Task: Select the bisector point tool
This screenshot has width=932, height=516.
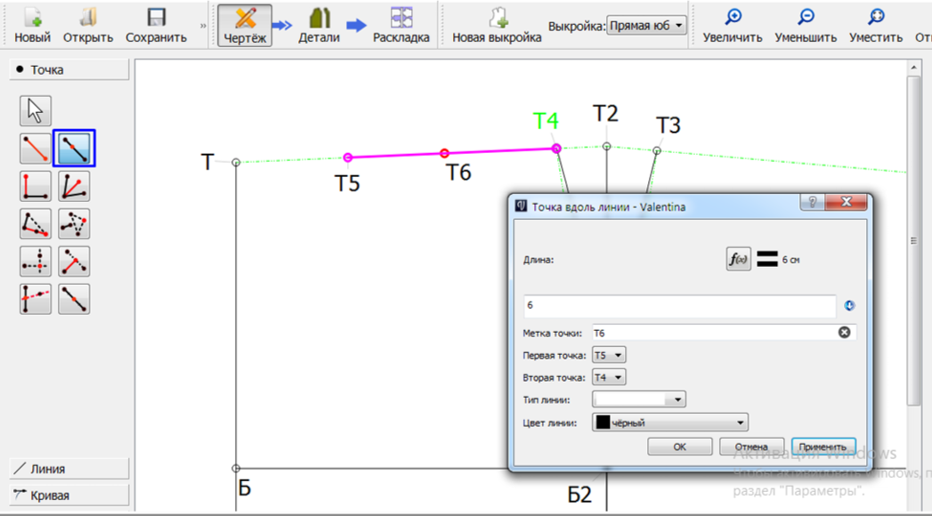Action: pos(74,186)
